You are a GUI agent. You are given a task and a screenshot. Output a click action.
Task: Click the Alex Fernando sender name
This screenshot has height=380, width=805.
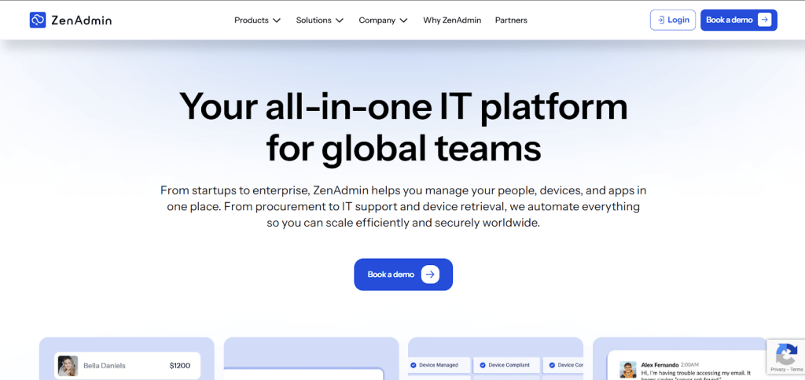click(x=660, y=364)
